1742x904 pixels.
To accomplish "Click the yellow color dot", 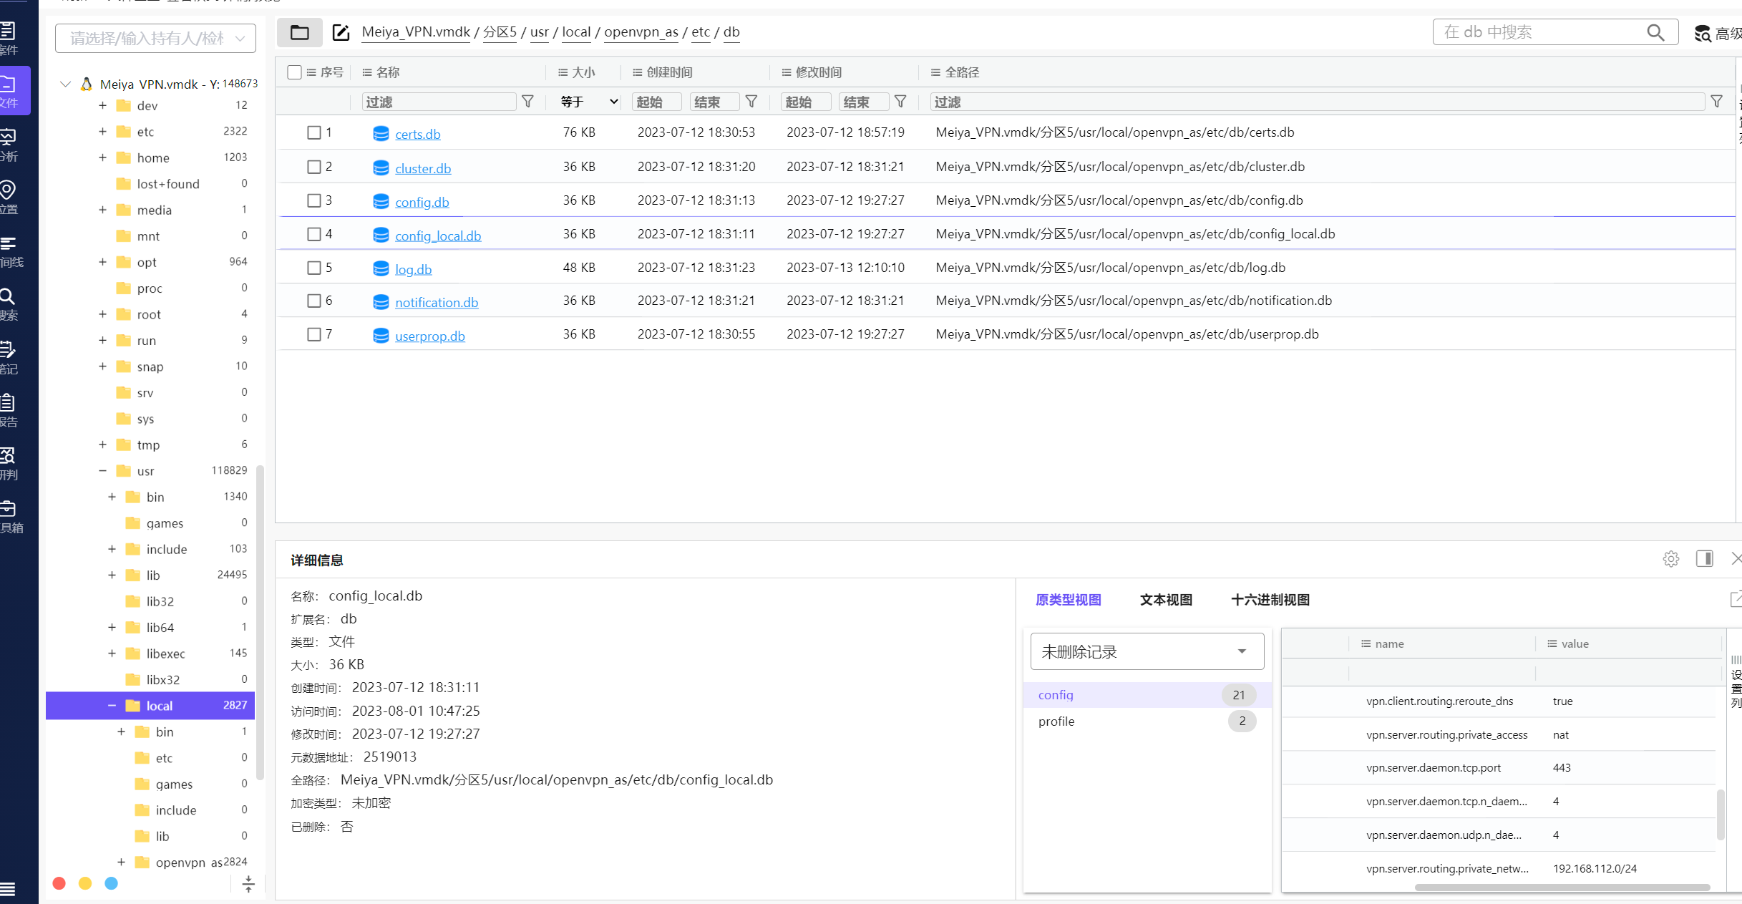I will (85, 883).
